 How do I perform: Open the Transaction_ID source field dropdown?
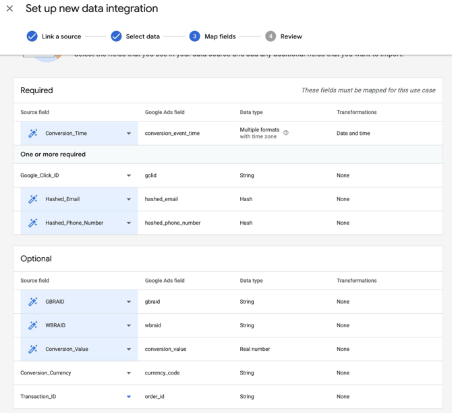[x=129, y=397]
